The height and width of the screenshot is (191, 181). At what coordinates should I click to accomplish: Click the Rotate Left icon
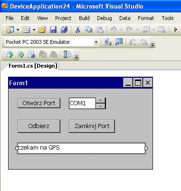133,42
